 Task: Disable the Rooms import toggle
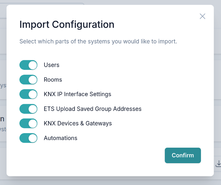[28, 80]
